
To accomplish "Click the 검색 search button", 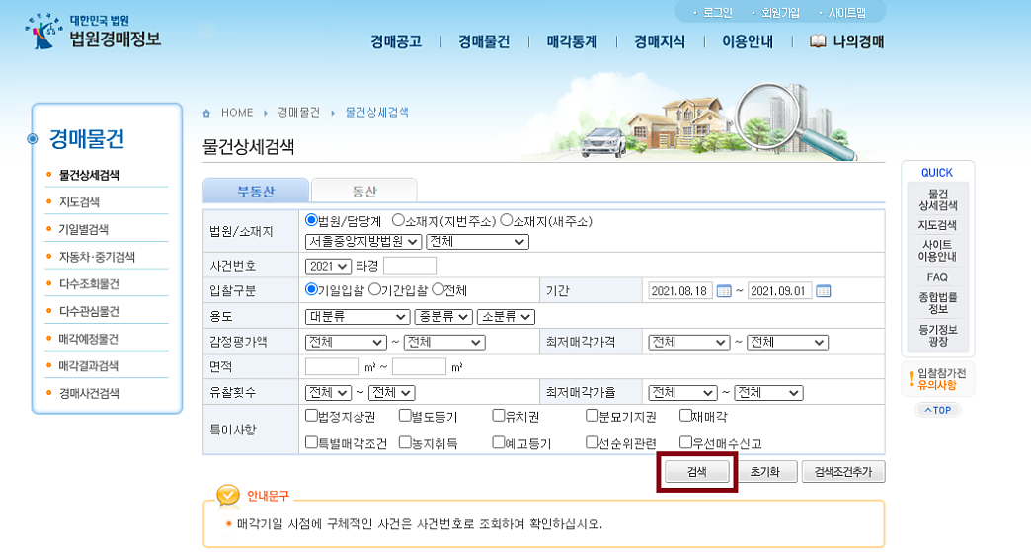I will click(697, 472).
